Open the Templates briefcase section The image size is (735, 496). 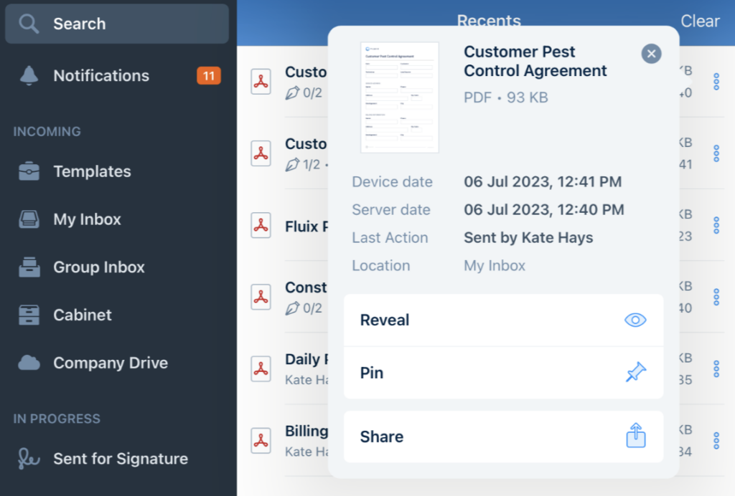click(29, 171)
